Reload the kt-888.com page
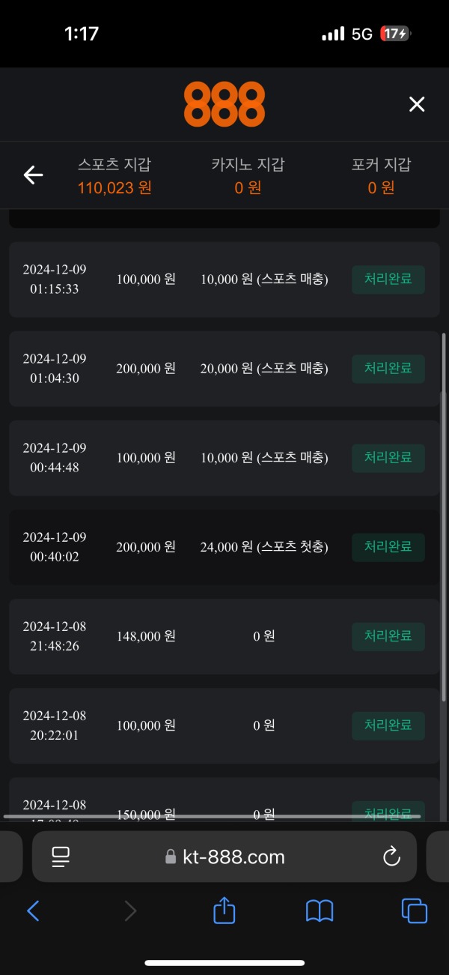This screenshot has height=975, width=449. point(391,857)
